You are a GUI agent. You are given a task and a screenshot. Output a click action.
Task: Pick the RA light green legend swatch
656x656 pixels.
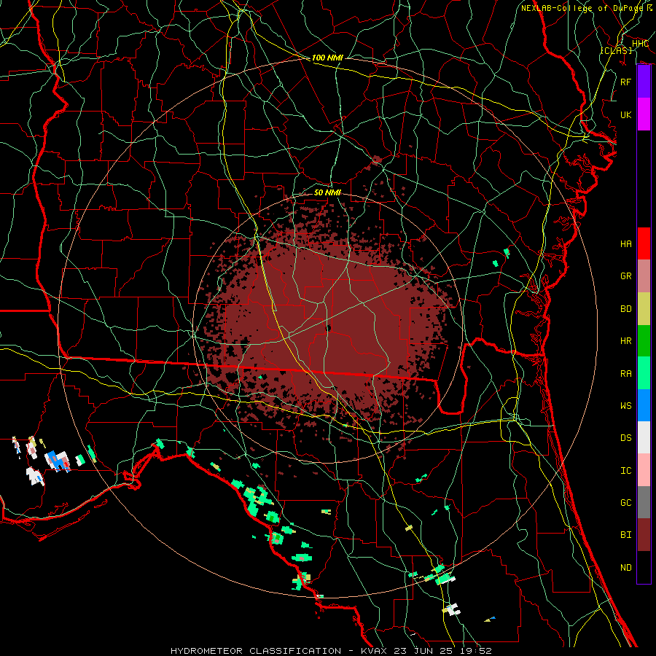coord(644,373)
